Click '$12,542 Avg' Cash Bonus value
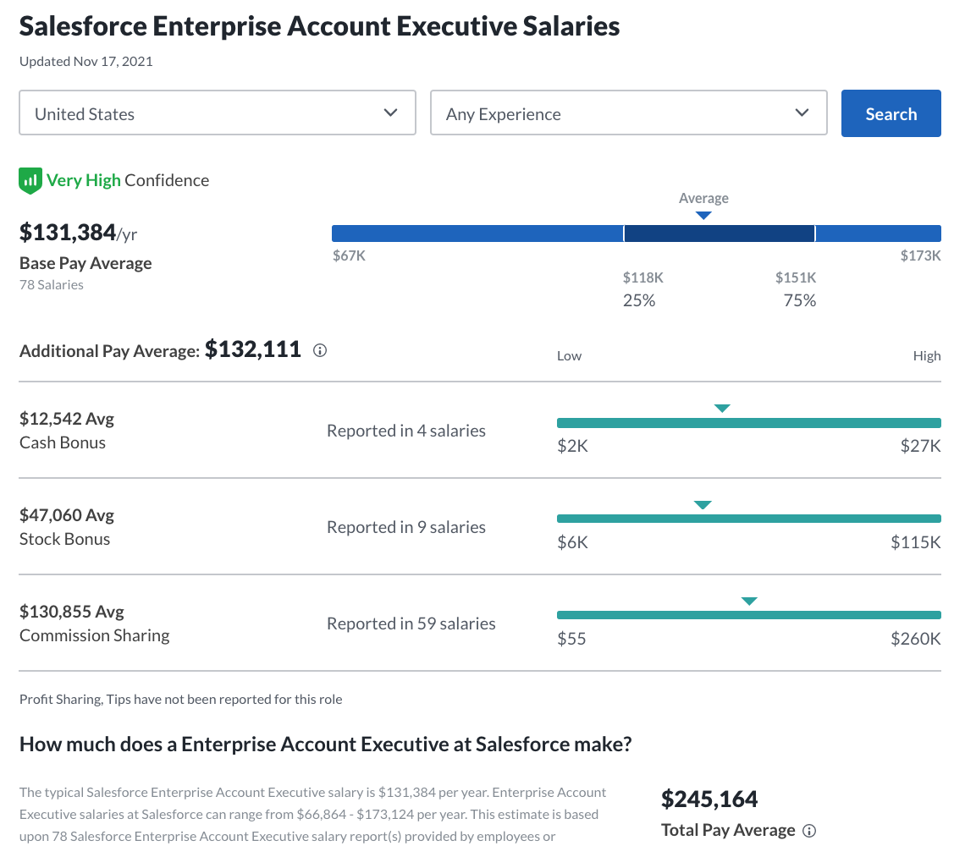The width and height of the screenshot is (965, 846). coord(67,419)
